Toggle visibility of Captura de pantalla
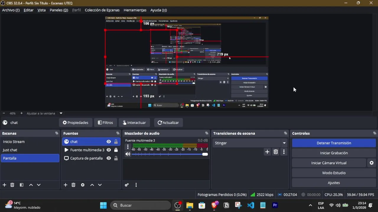Image resolution: width=378 pixels, height=212 pixels. (x=109, y=158)
